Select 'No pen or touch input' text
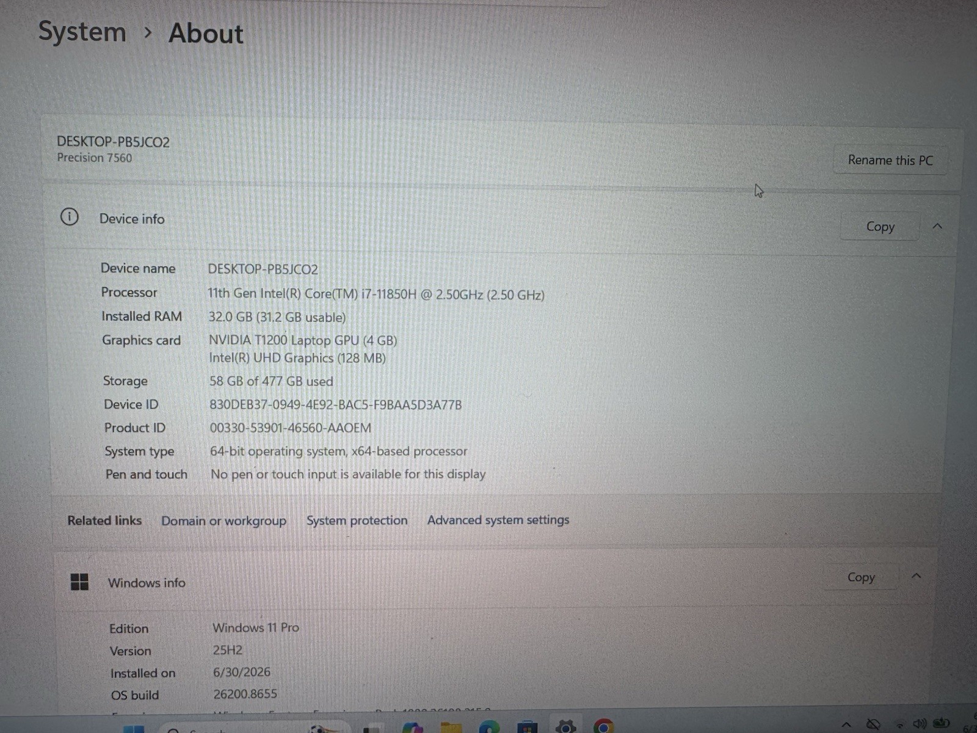This screenshot has height=733, width=977. (274, 474)
